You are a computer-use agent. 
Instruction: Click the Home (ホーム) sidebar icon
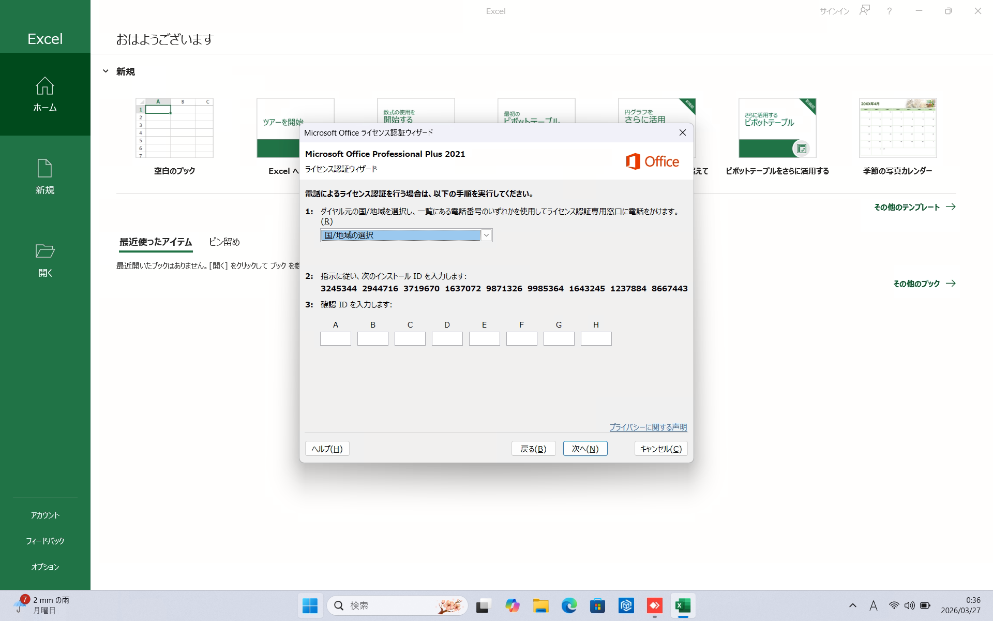[45, 86]
